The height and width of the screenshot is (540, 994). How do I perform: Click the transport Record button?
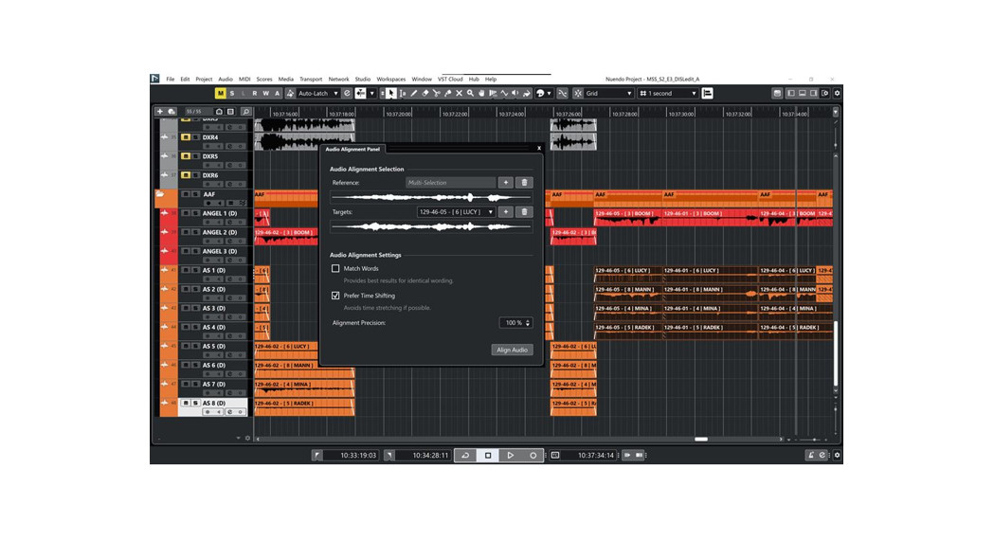coord(533,455)
